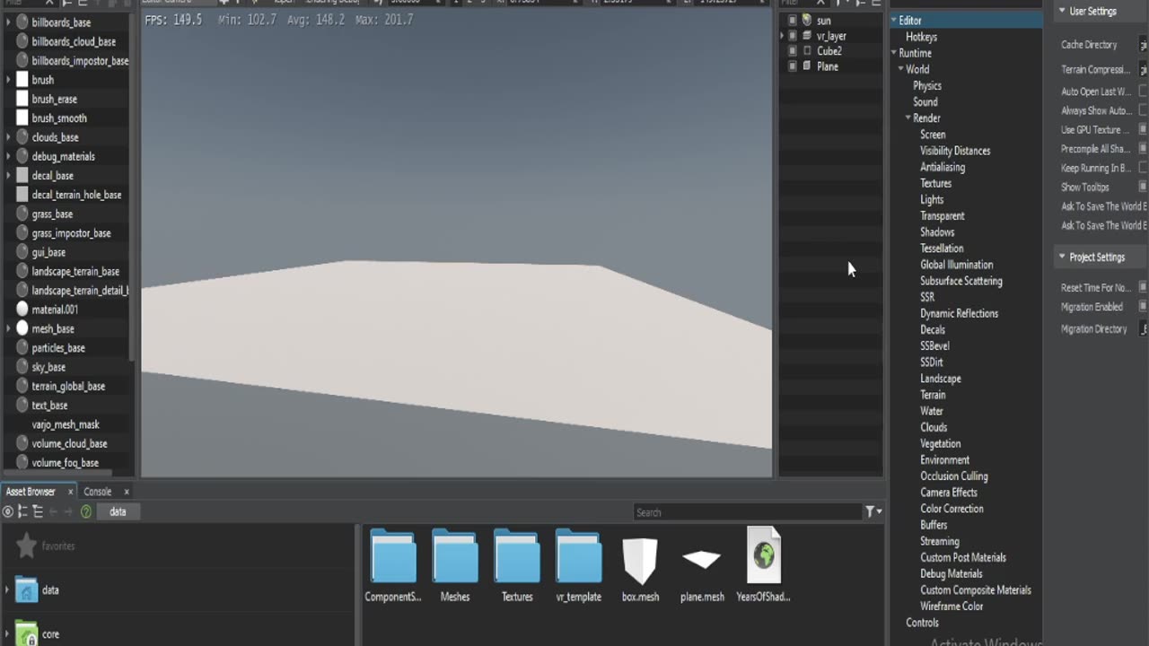This screenshot has width=1149, height=646.
Task: Open Color Correction settings
Action: (x=952, y=509)
